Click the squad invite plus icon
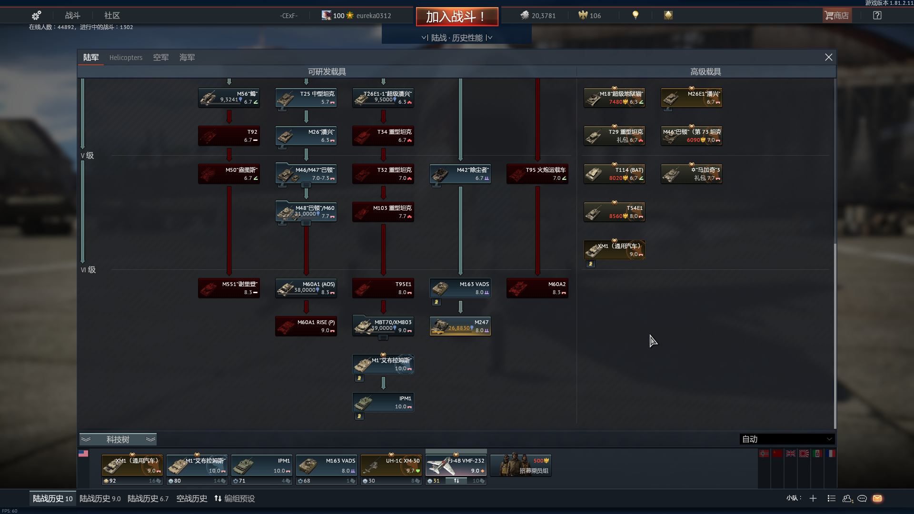 click(x=813, y=498)
